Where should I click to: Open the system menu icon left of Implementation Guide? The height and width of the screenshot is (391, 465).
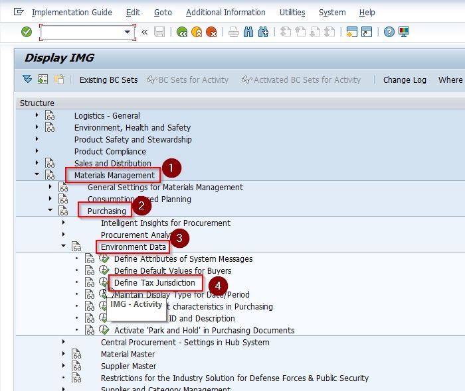point(19,12)
